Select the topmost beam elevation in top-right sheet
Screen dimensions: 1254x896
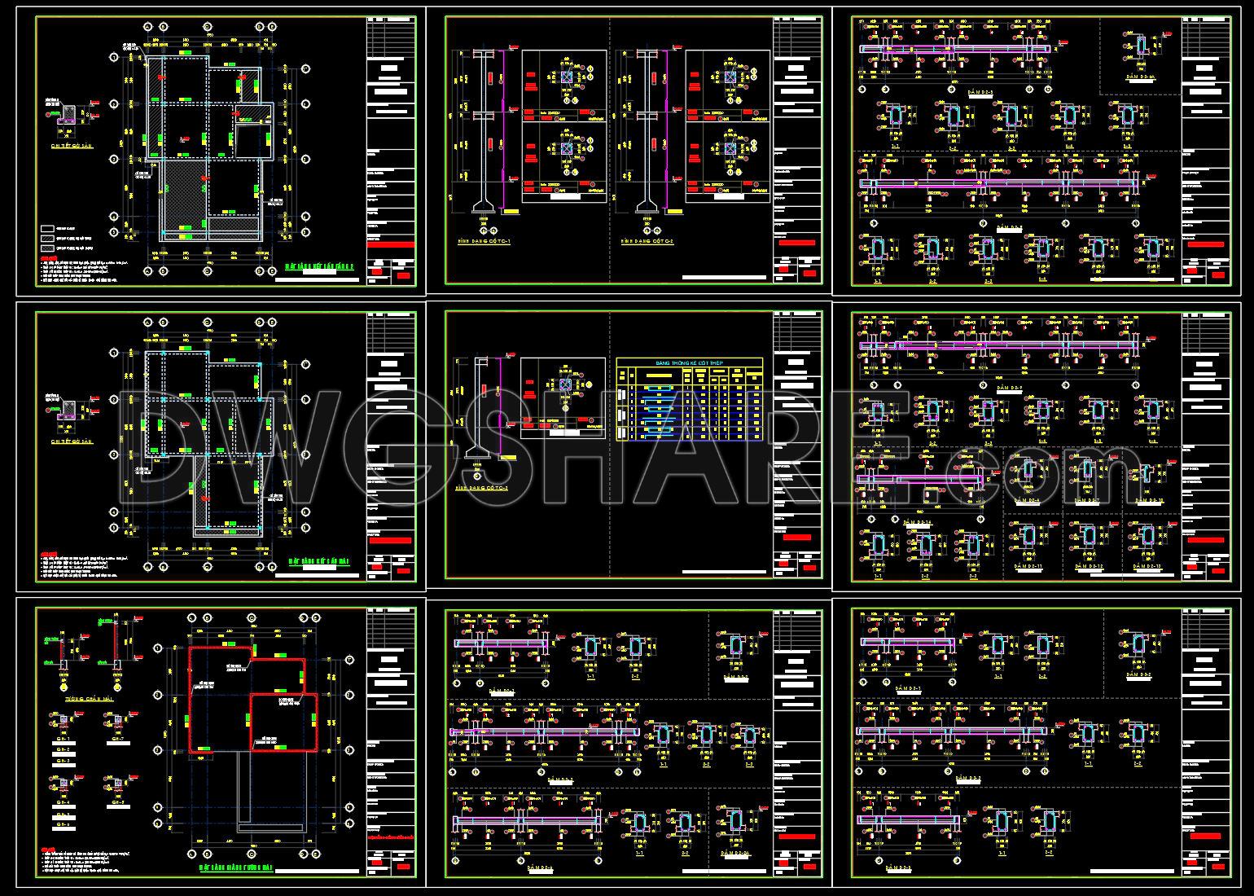pyautogui.click(x=953, y=50)
